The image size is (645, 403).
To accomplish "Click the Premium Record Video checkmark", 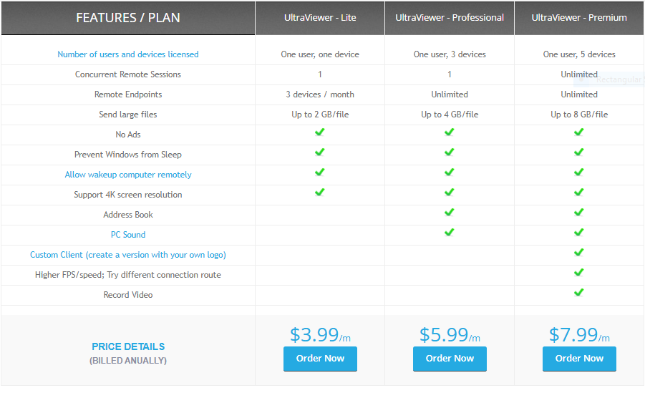I will [x=579, y=293].
